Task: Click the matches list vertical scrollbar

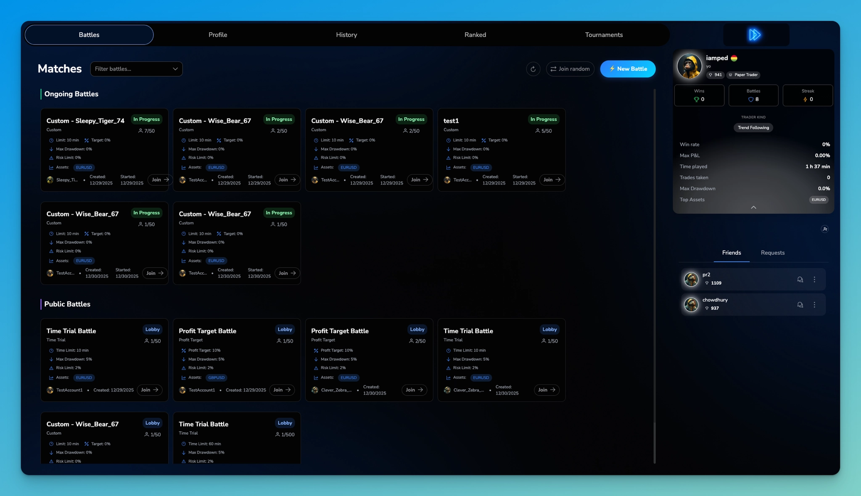Action: [x=655, y=273]
